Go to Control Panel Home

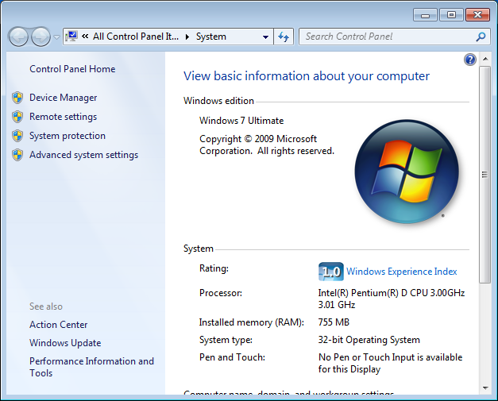pyautogui.click(x=72, y=69)
